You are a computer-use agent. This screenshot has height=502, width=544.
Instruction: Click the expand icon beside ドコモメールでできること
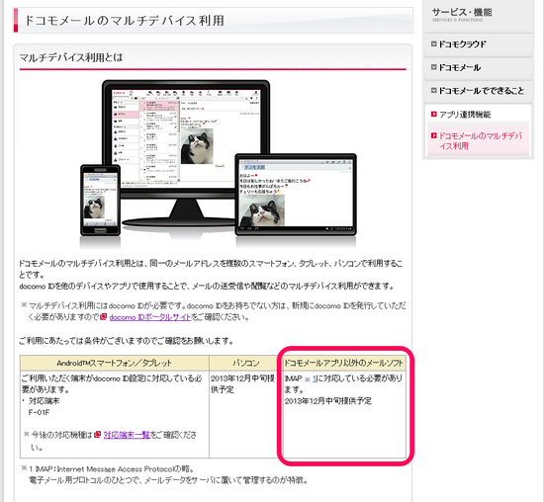pyautogui.click(x=433, y=91)
